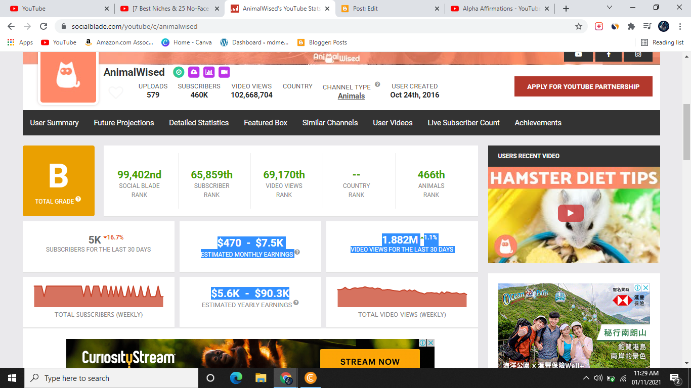Go back to previous page
The width and height of the screenshot is (691, 388).
click(x=11, y=26)
